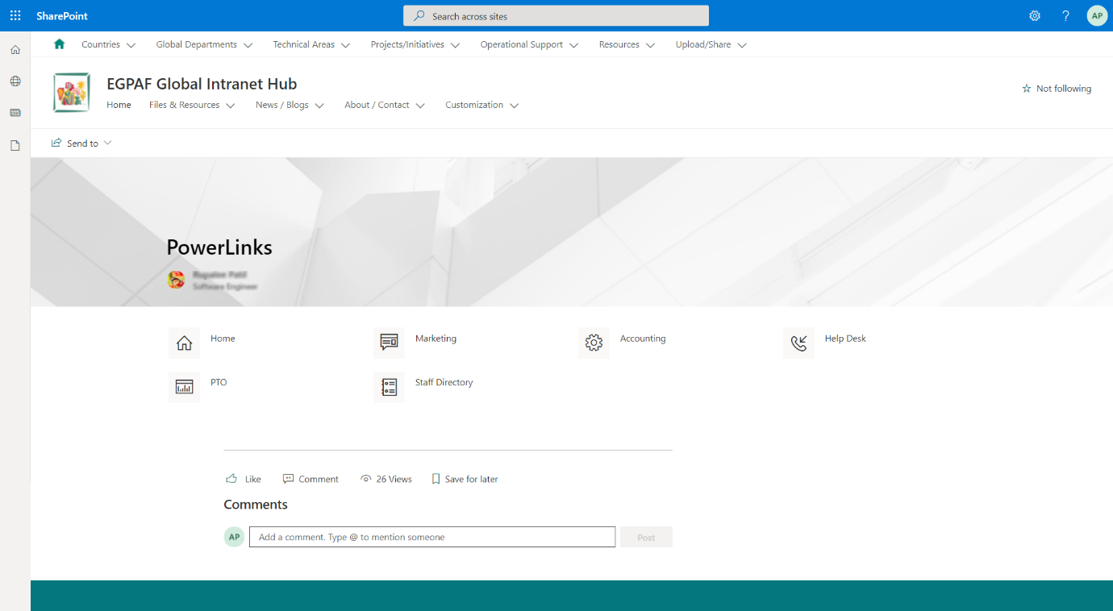
Task: Expand the Upload/Share chevron
Action: [x=742, y=45]
